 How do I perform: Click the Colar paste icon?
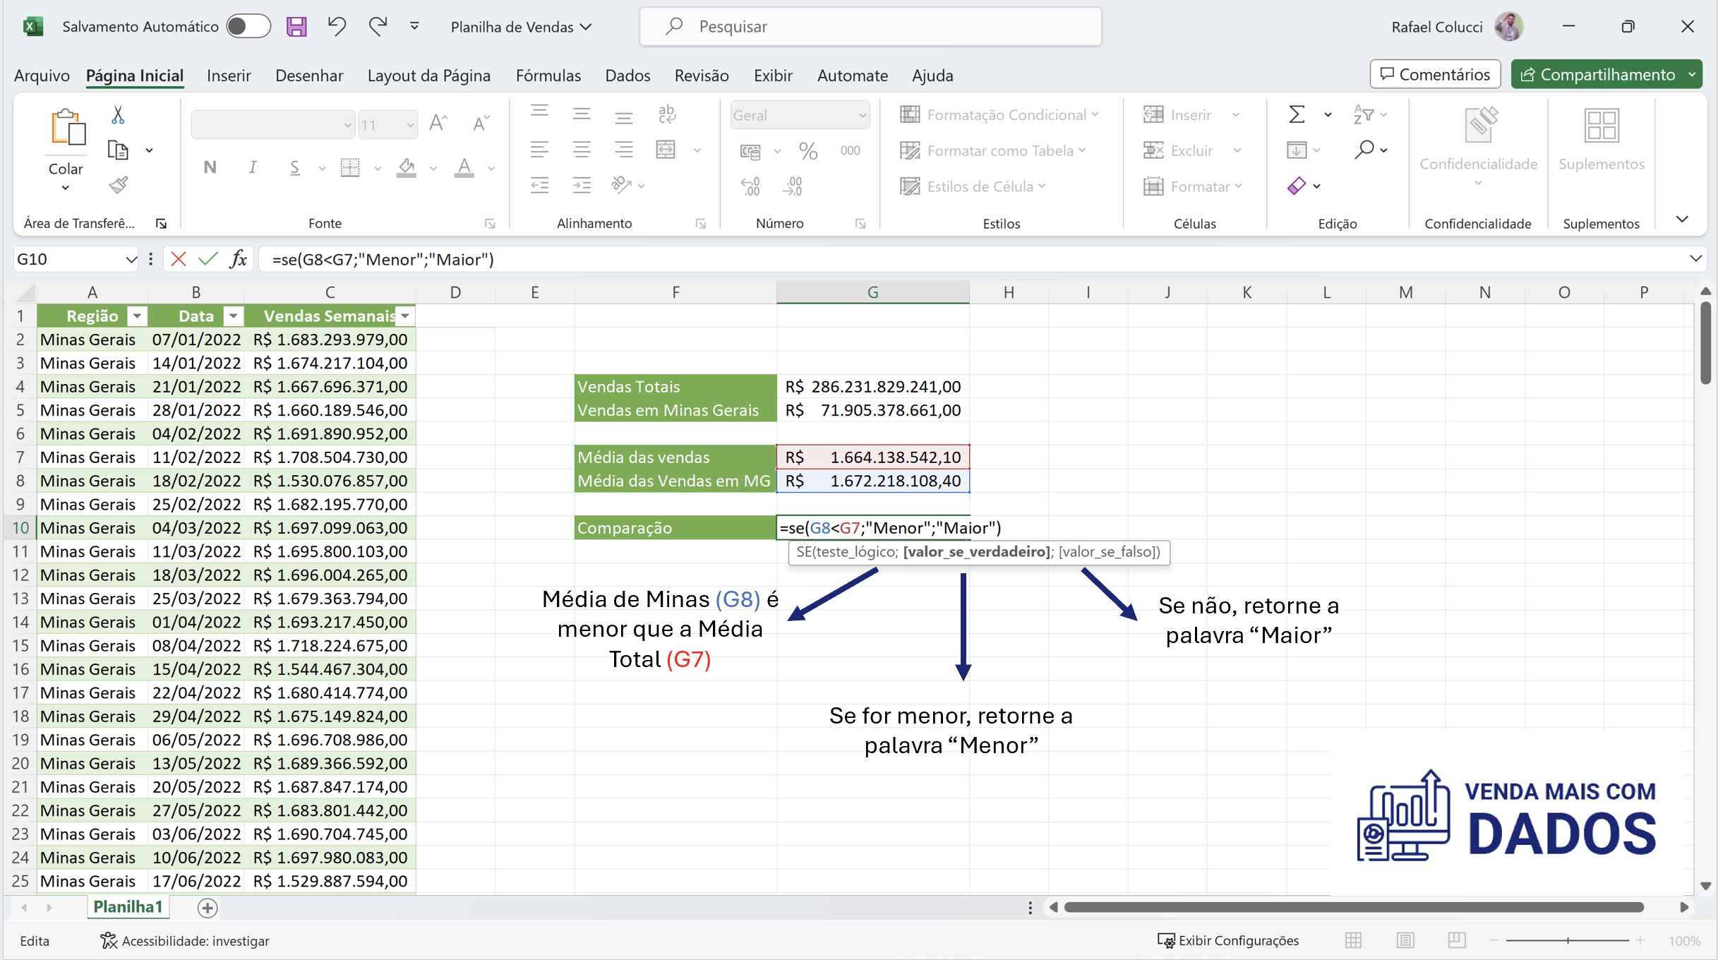[x=68, y=128]
